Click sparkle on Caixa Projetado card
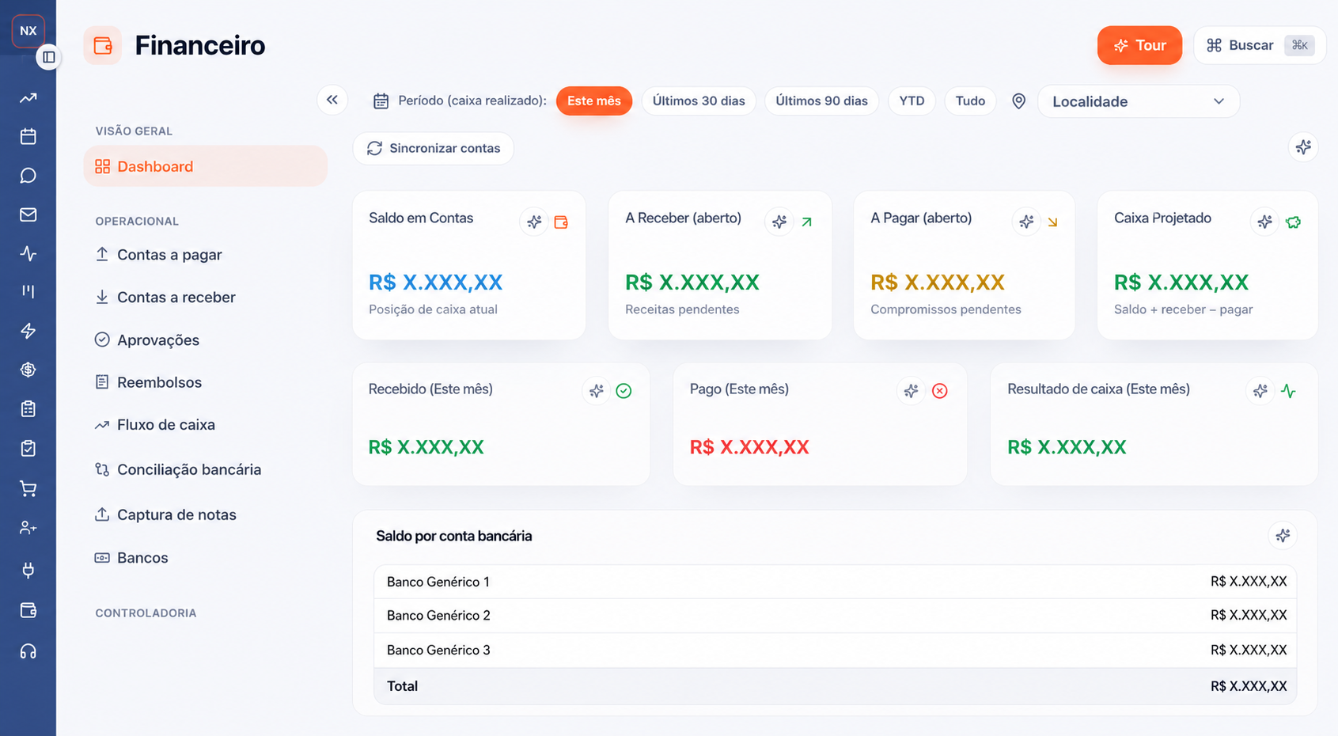The height and width of the screenshot is (736, 1338). pyautogui.click(x=1265, y=222)
